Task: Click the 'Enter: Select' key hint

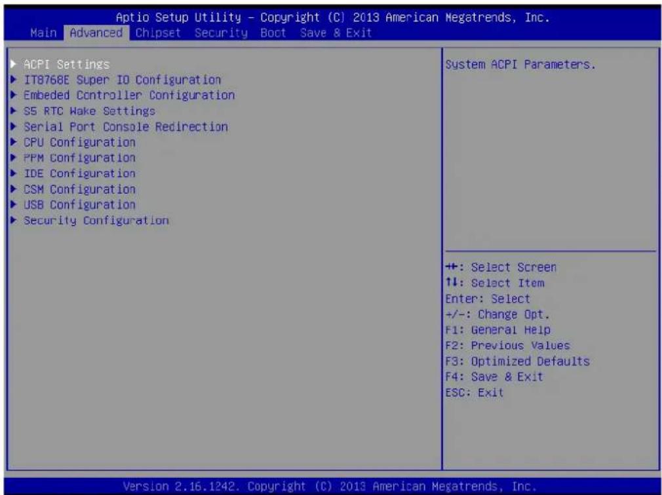Action: tap(488, 299)
